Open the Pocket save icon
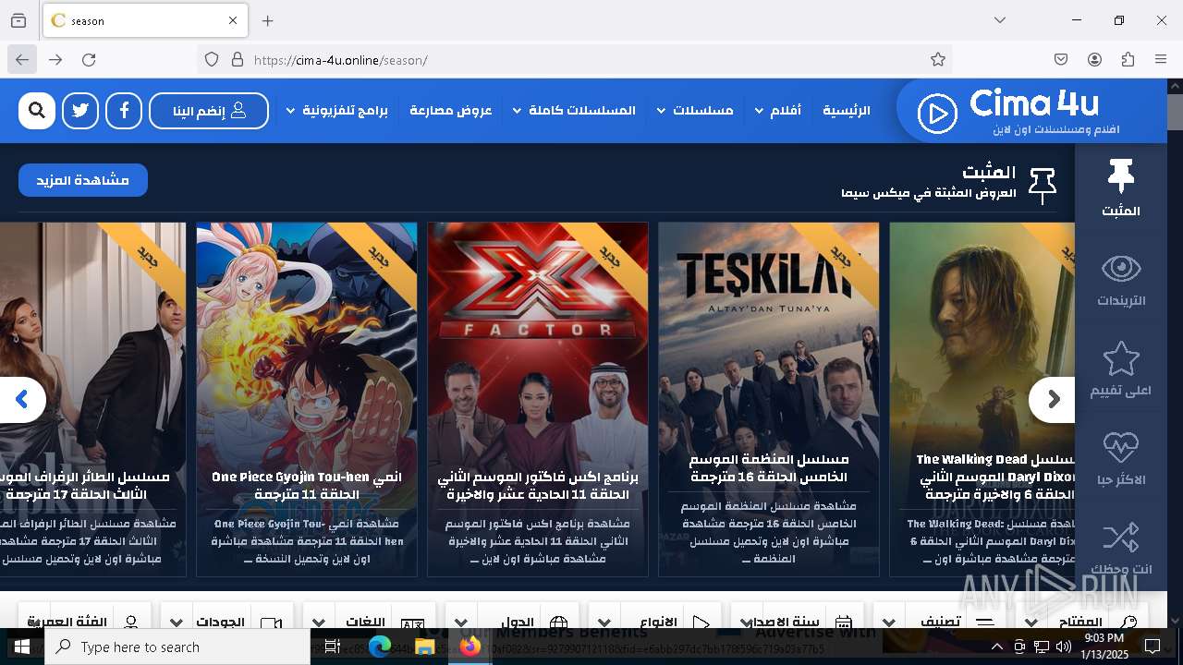 [x=1061, y=59]
